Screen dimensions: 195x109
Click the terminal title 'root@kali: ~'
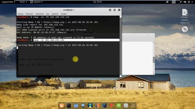pos(69,10)
